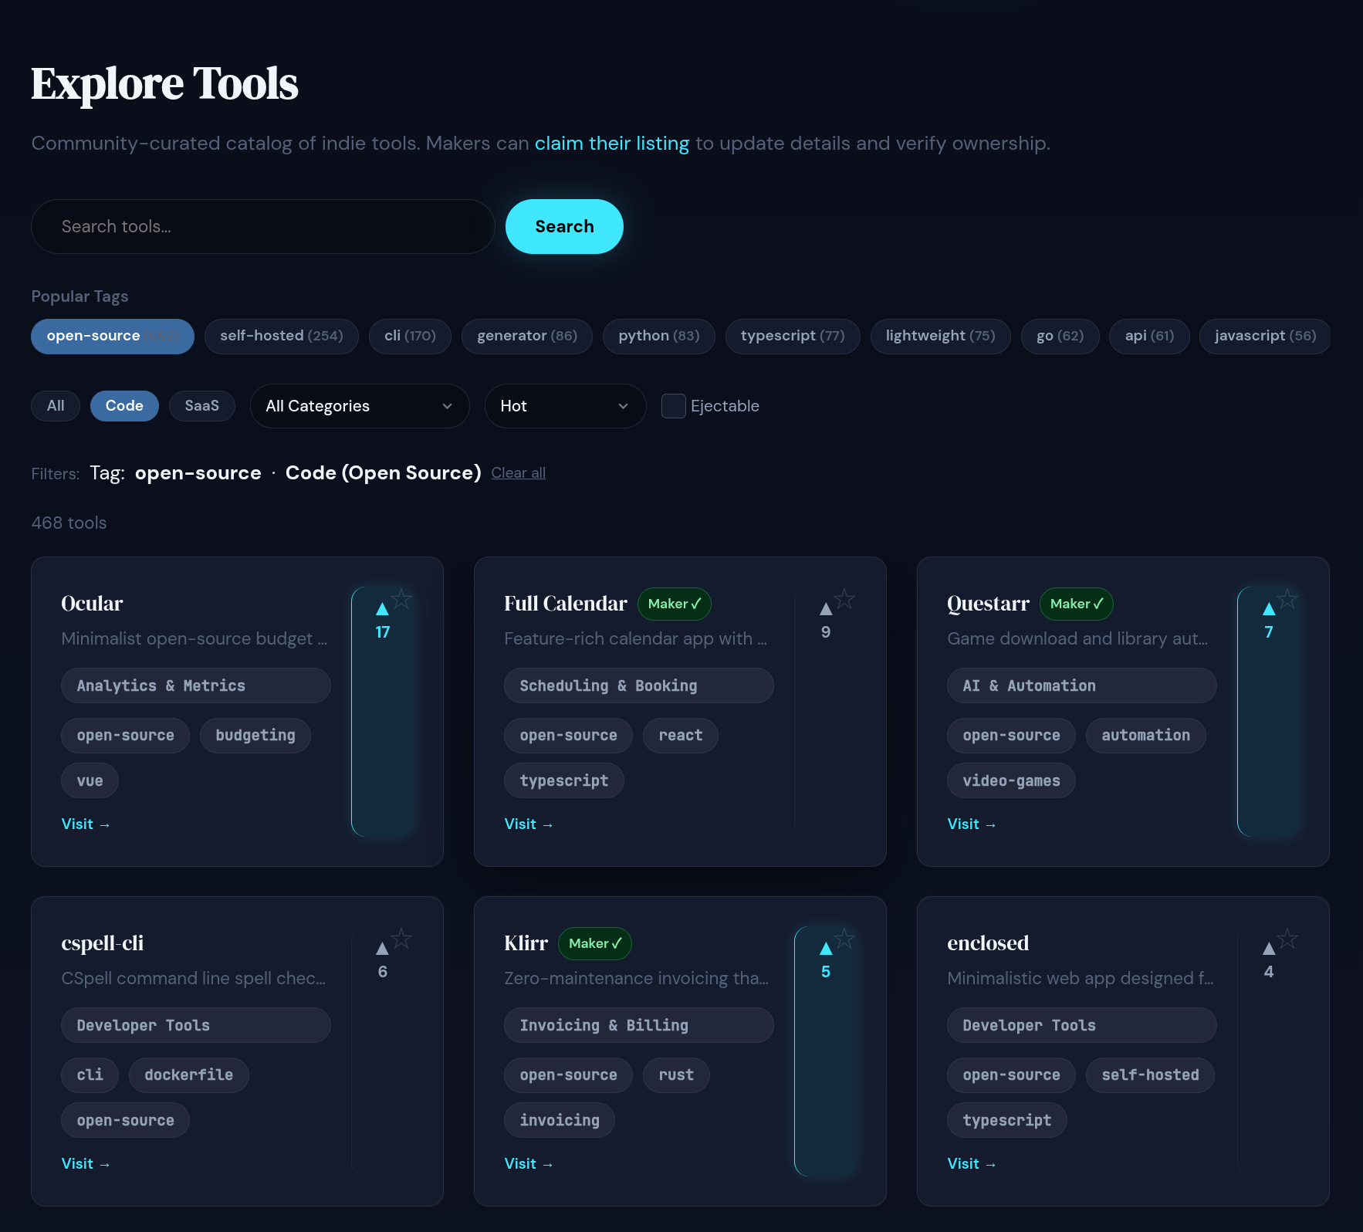Click the budgeting tag on Ocular

(255, 736)
